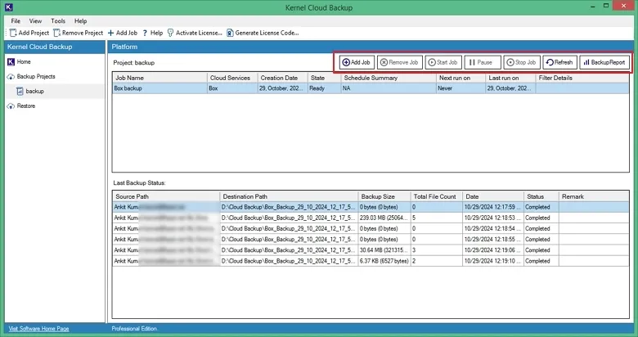Sort by Creation Date column header
Viewport: 638px width, 337px height.
[282, 78]
